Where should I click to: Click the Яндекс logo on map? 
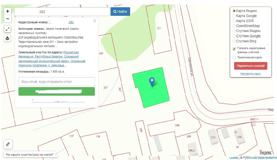pos(265,152)
